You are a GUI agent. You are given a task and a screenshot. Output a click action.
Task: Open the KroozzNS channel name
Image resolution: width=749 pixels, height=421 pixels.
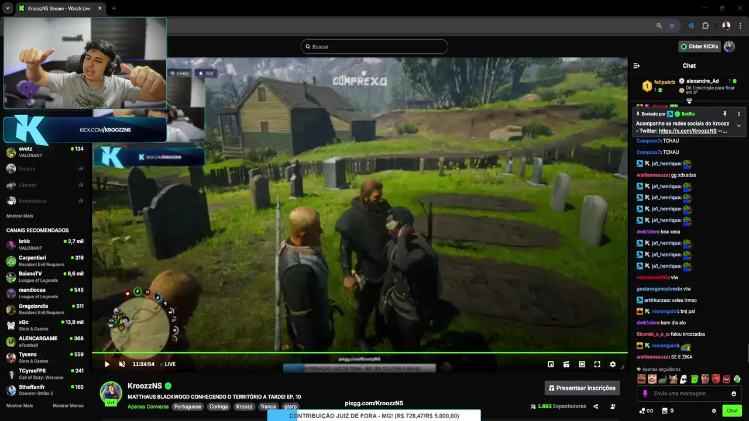pos(145,386)
